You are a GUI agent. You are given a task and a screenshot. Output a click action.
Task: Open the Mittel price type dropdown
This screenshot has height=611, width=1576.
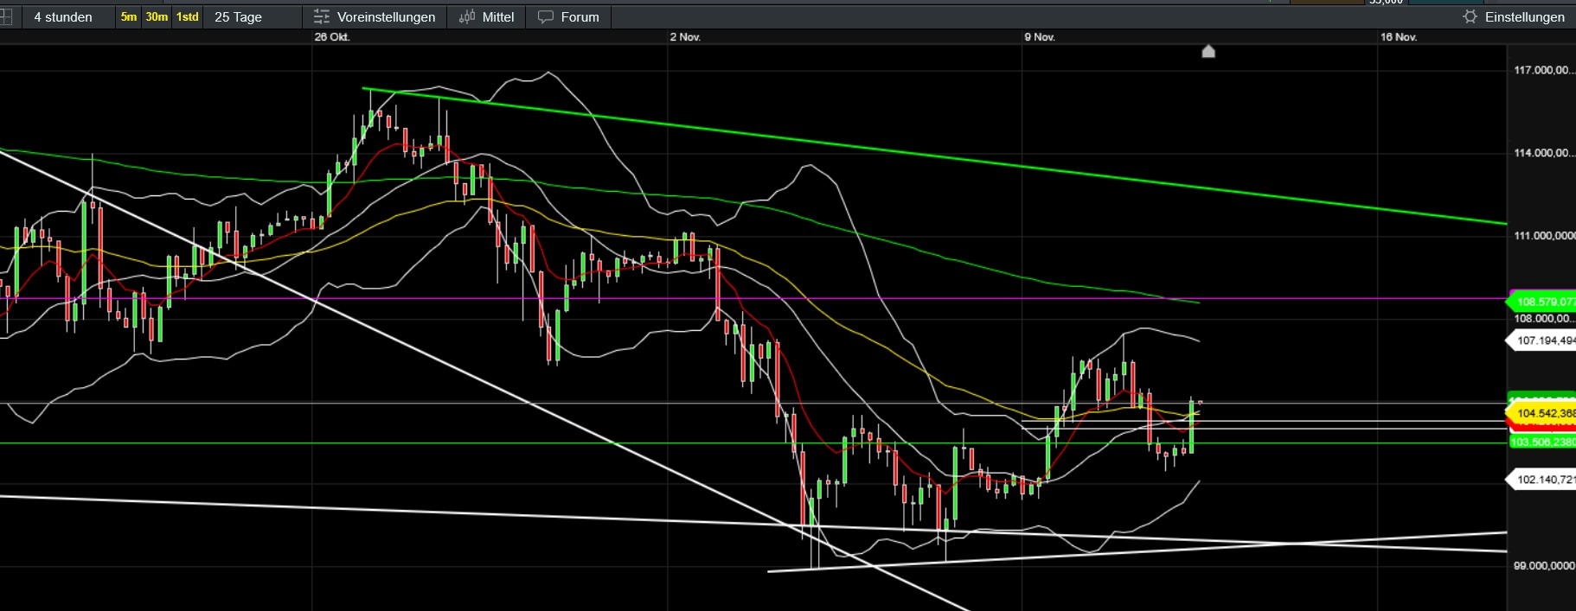[497, 17]
